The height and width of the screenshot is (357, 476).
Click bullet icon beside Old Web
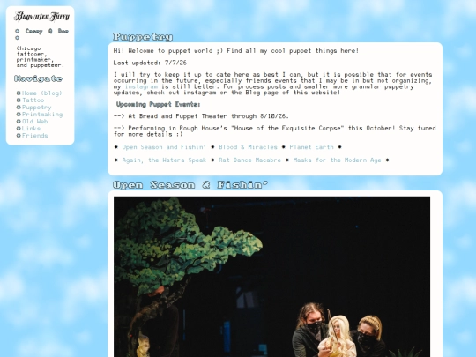[x=19, y=122]
